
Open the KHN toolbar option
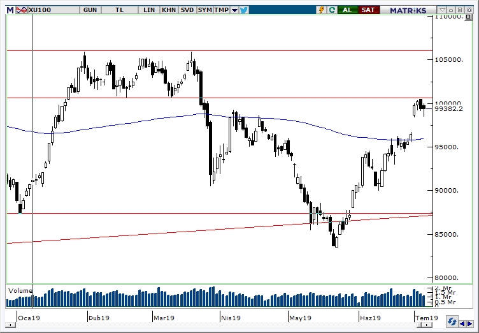click(x=169, y=10)
